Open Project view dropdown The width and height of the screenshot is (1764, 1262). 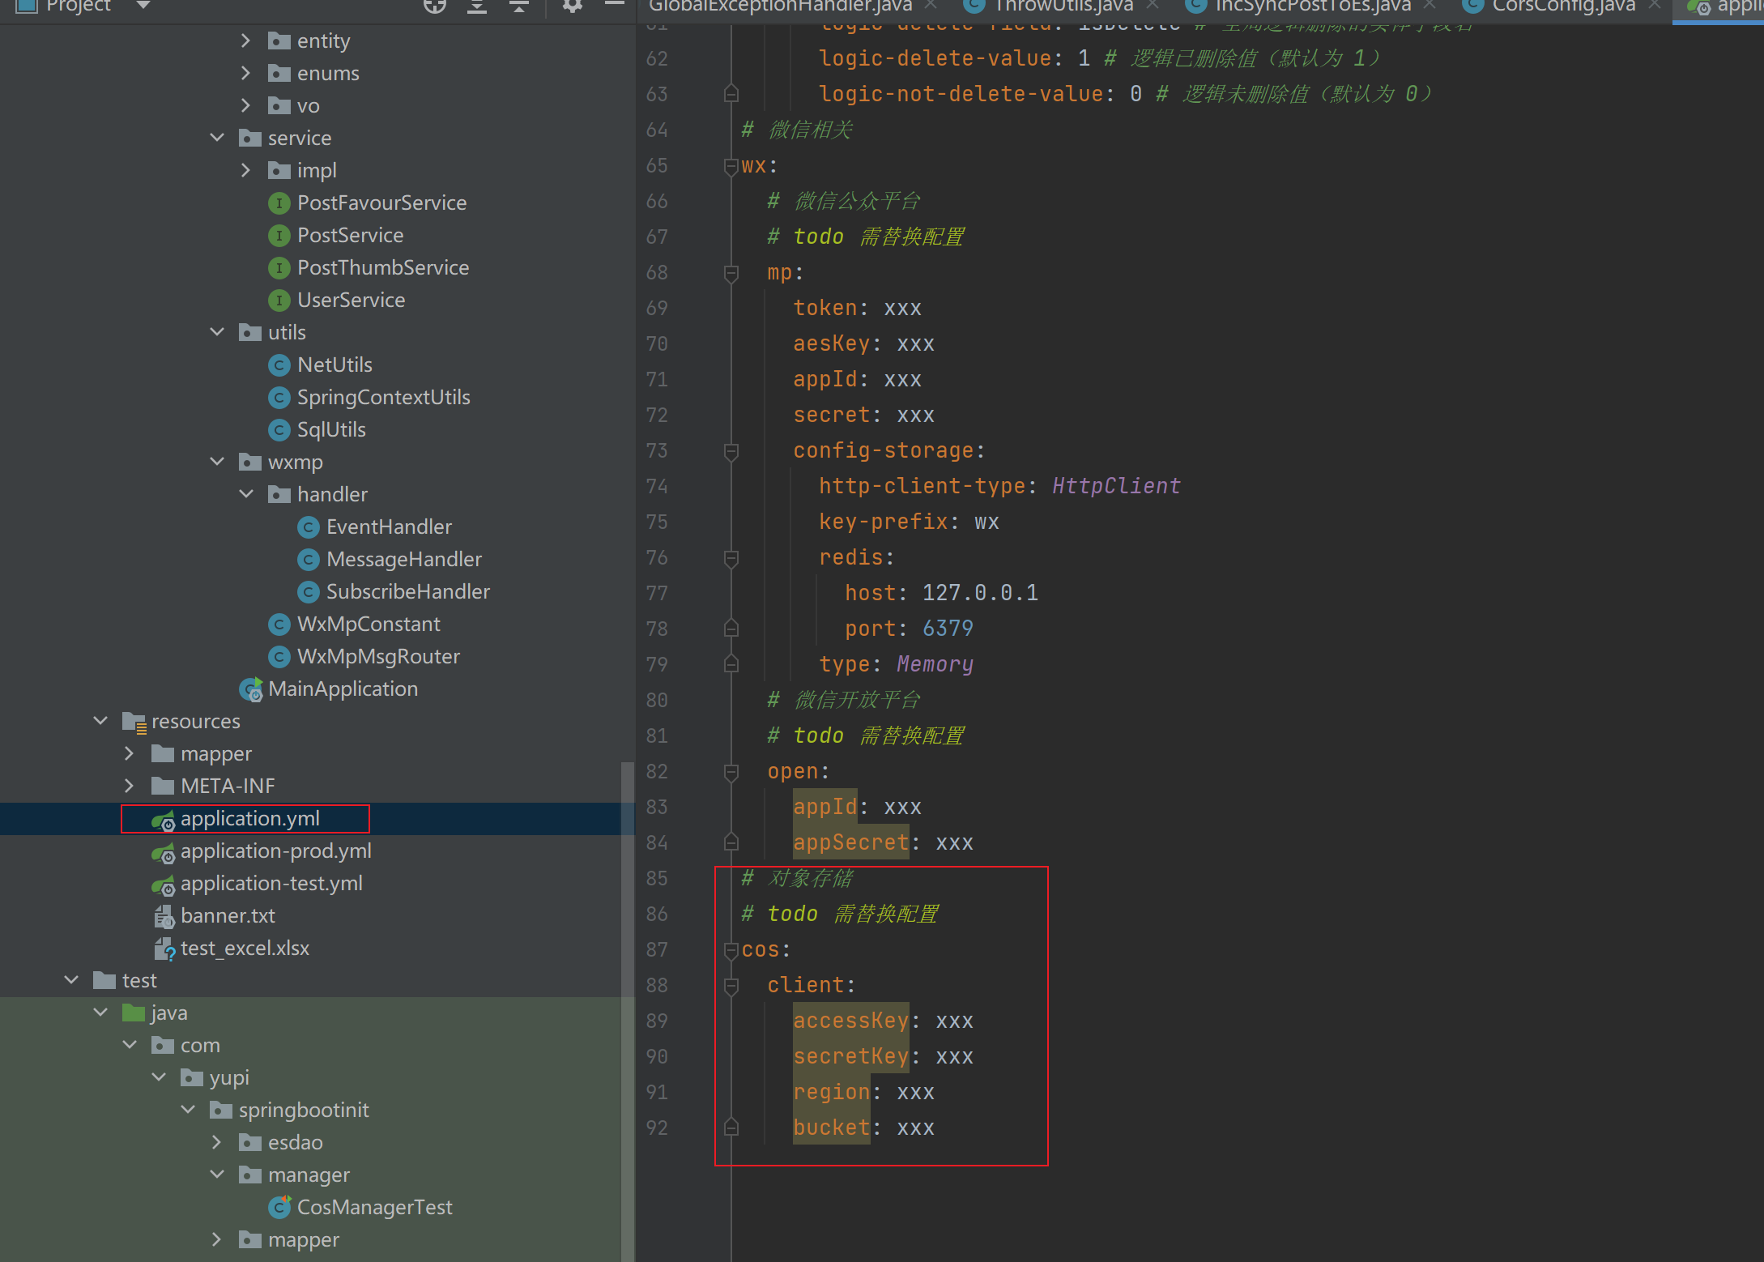click(143, 6)
